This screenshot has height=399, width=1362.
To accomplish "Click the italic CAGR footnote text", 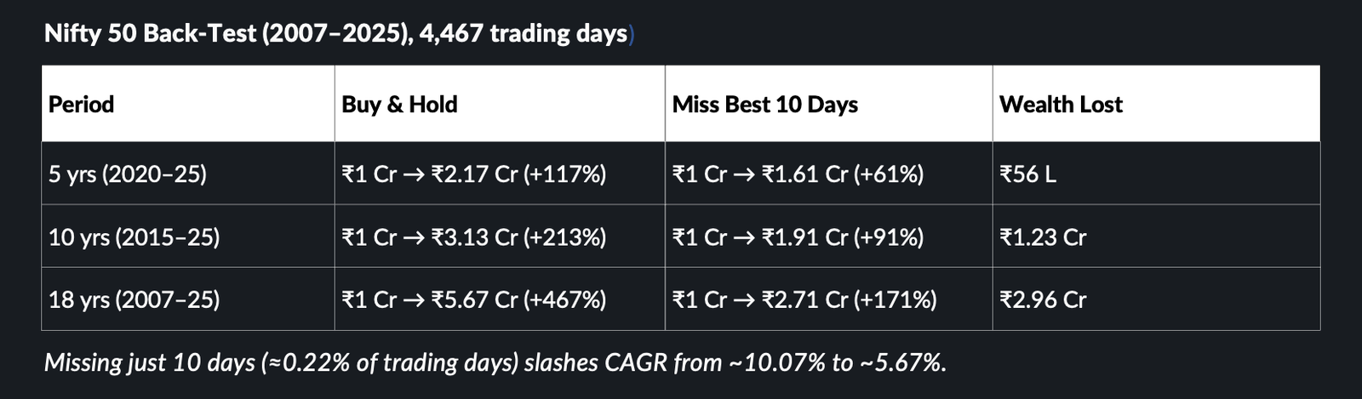I will [495, 363].
